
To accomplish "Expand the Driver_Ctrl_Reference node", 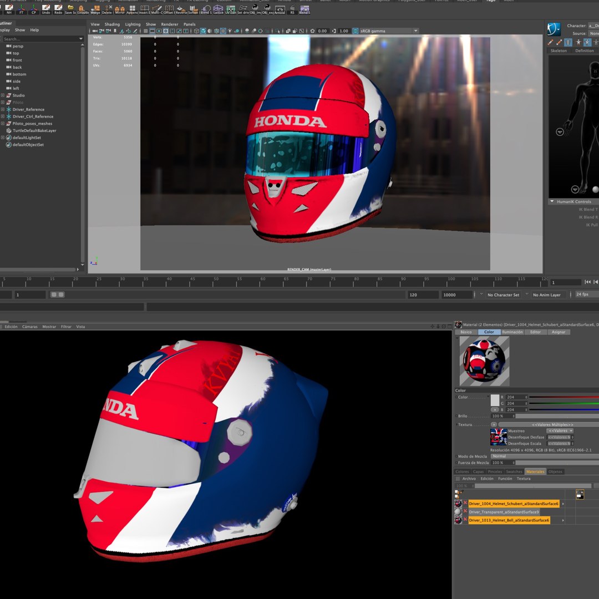I will [3, 116].
